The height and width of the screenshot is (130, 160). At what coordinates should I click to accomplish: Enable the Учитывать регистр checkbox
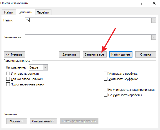pyautogui.click(x=8, y=74)
